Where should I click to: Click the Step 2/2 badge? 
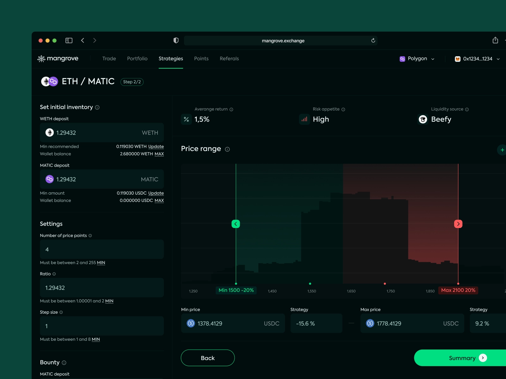point(132,82)
